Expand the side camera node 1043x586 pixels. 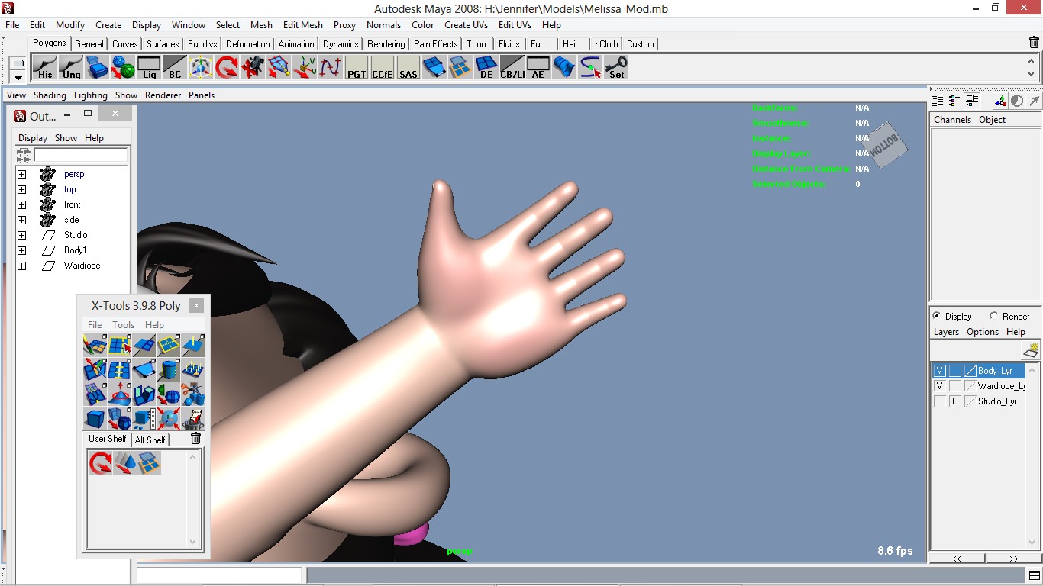point(21,220)
